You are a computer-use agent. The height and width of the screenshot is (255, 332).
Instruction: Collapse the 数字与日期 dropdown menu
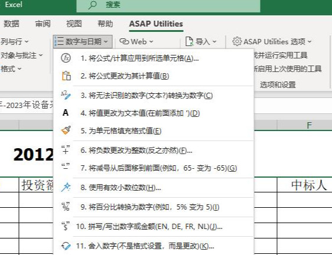83,41
